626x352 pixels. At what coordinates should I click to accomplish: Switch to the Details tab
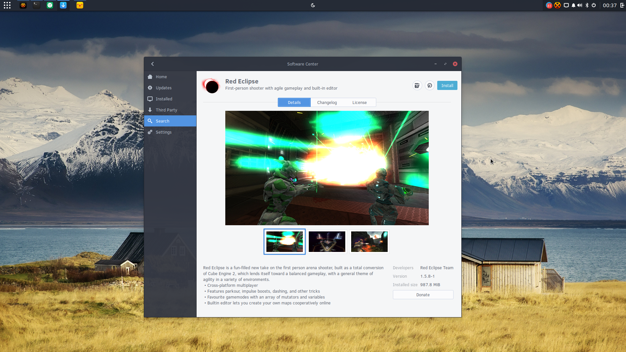pos(294,102)
